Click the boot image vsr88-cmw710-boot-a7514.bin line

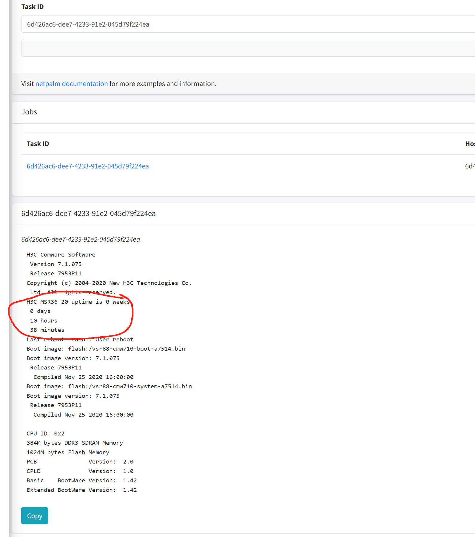click(x=106, y=349)
